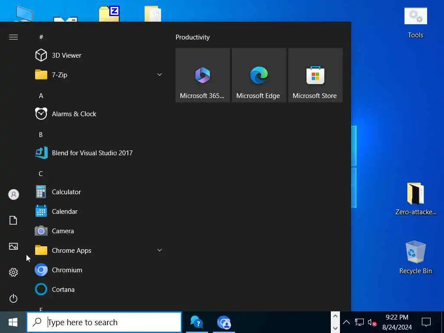Click the Windows Start button
Image resolution: width=444 pixels, height=333 pixels.
(x=13, y=322)
